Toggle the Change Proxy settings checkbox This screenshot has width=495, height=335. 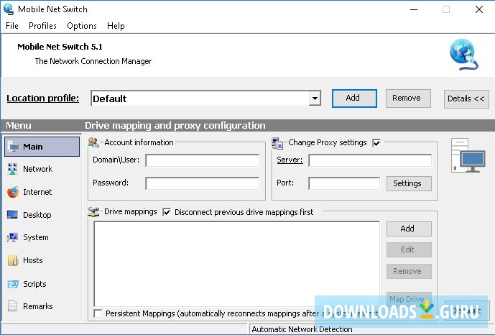(376, 143)
